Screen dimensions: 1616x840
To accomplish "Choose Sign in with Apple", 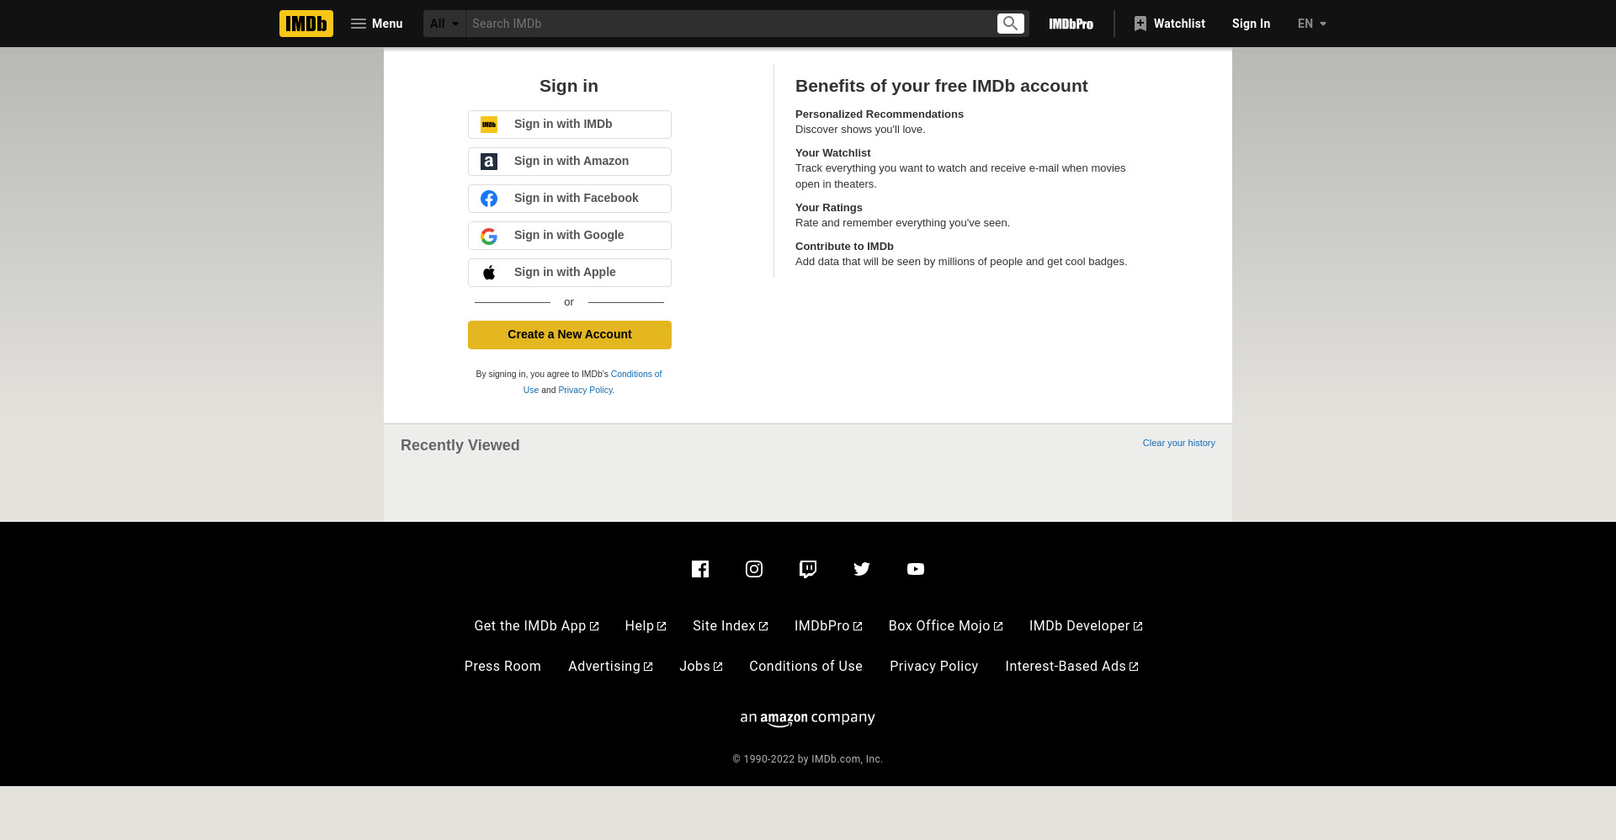I will click(570, 273).
